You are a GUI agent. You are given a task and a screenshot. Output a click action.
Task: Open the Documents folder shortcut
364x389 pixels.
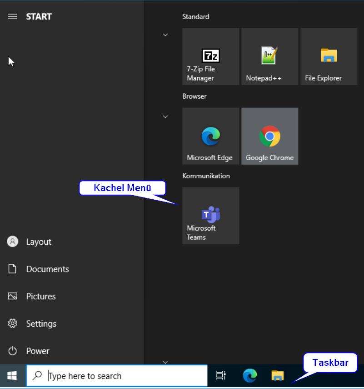click(72, 269)
